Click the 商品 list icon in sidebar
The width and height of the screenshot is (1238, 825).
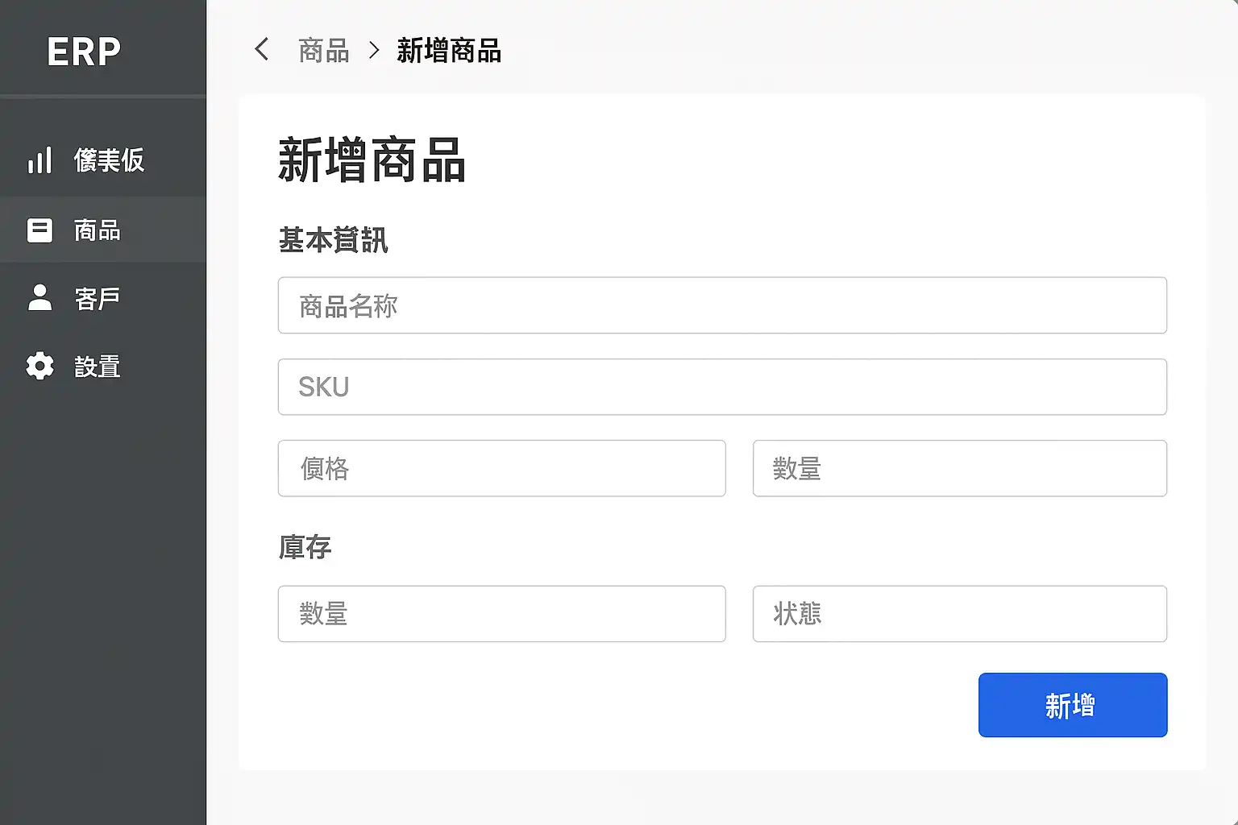[x=39, y=230]
